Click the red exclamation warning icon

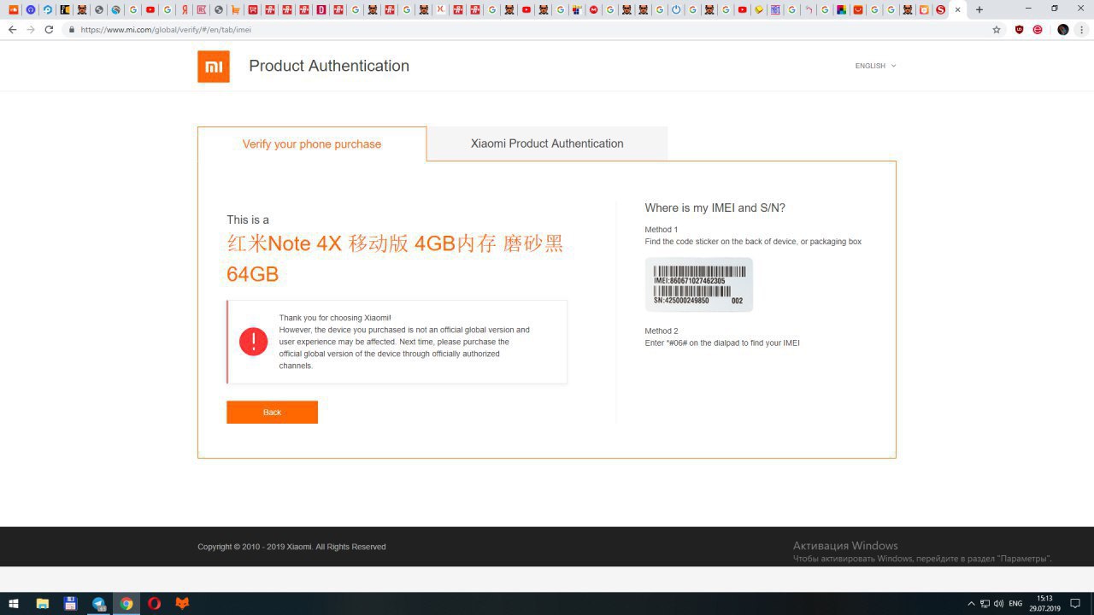253,342
